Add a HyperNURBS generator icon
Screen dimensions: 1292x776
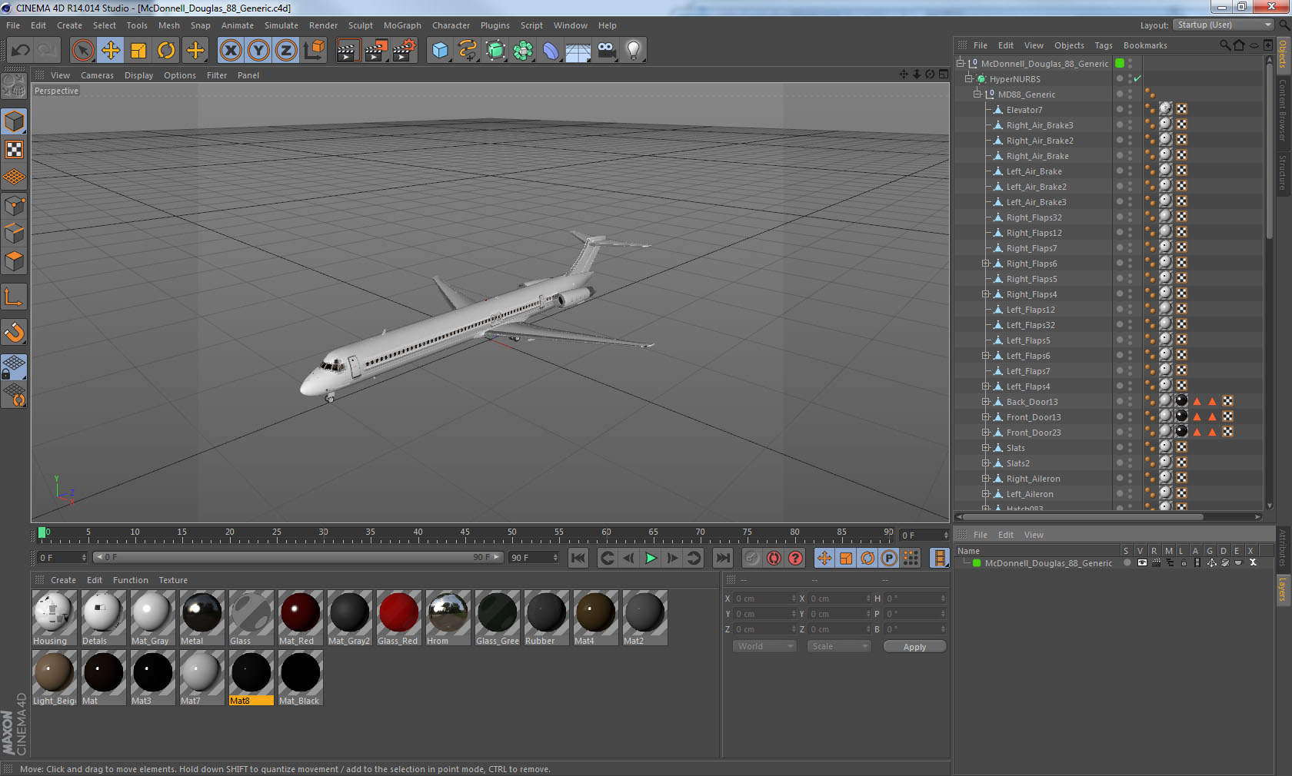click(495, 51)
